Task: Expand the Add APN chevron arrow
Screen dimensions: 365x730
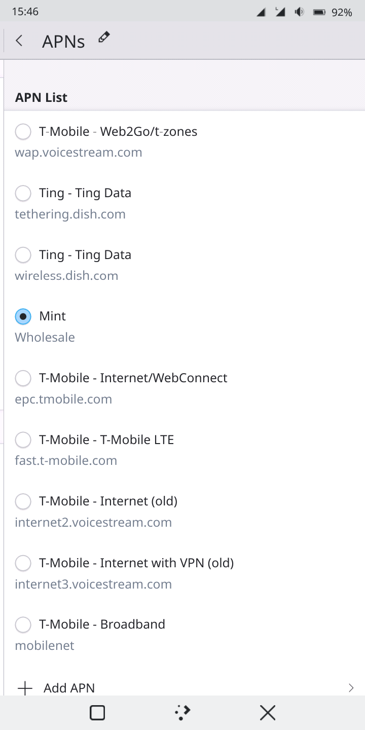Action: 351,688
